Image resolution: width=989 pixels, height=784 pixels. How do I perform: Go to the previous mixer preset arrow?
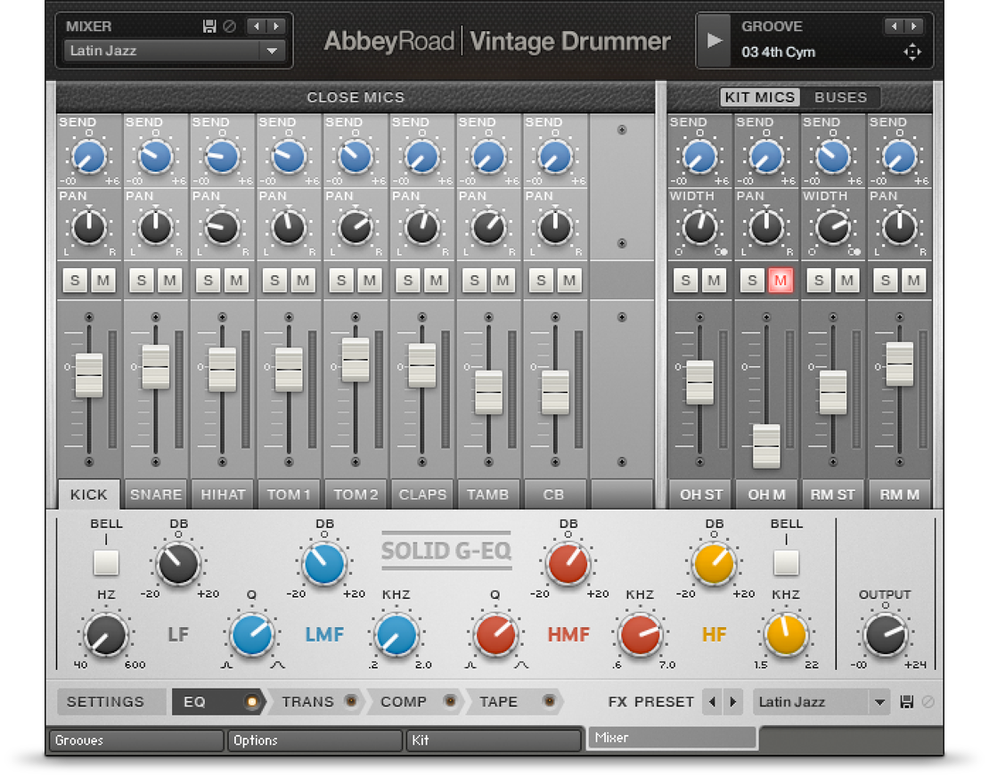pyautogui.click(x=256, y=26)
